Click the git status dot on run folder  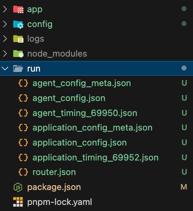184,68
